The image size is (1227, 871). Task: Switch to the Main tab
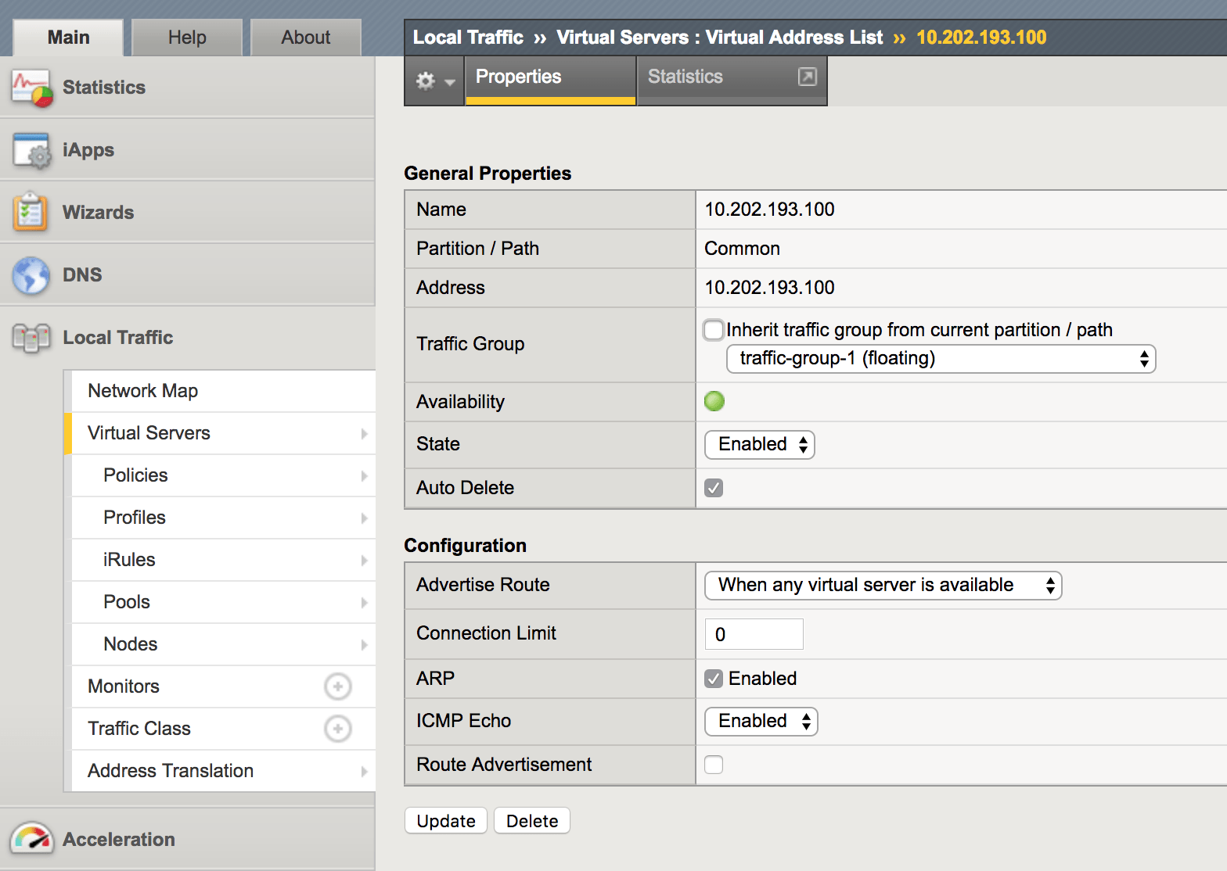tap(68, 38)
